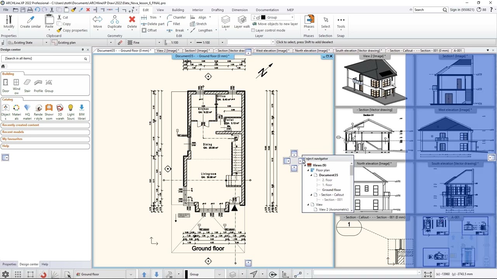Click the Undo arrow in quick access bar
Screen dimensions: 497x279
coord(37,10)
